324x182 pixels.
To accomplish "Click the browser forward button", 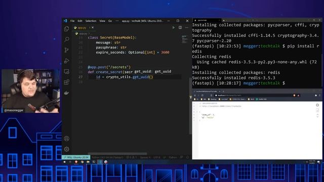I will [198, 96].
